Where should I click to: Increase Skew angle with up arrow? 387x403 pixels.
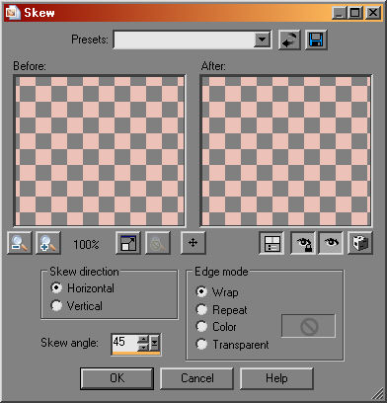pos(143,339)
